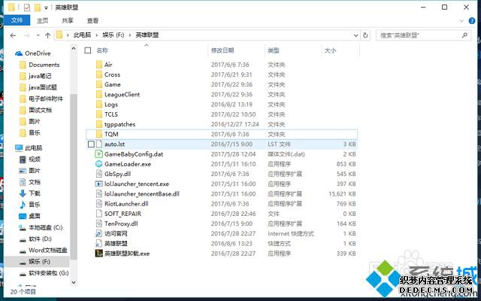Select the GameBabyConfig.dat media icon
This screenshot has height=301, width=481.
tap(98, 154)
